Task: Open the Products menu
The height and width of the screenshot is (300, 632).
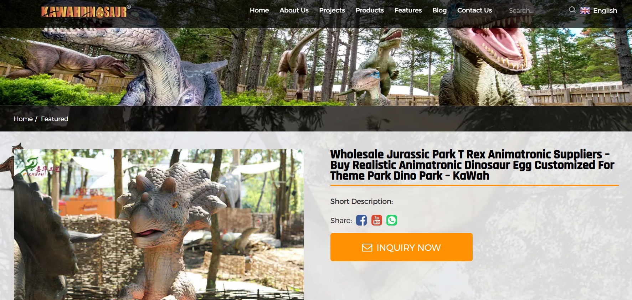Action: (x=370, y=10)
